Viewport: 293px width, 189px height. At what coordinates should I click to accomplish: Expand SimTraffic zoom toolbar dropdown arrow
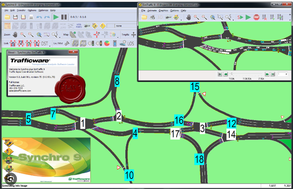233,19
